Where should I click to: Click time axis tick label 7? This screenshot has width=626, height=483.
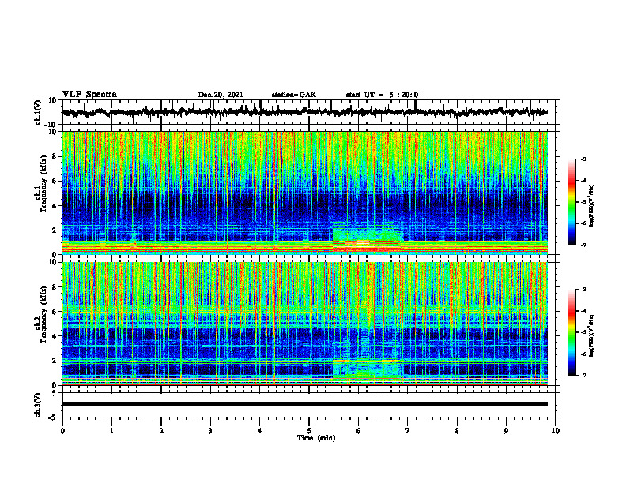coord(408,431)
